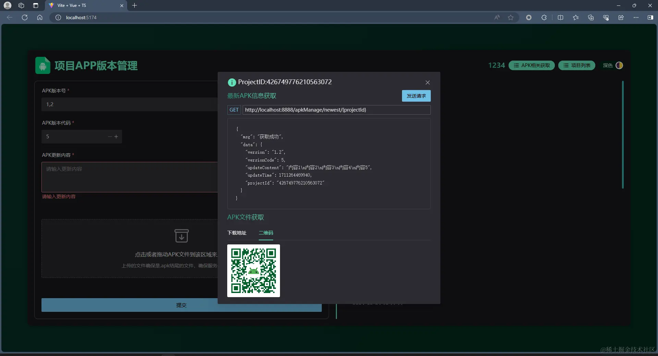The width and height of the screenshot is (658, 356).
Task: Click the round extension icon beside the address bar
Action: pos(529,17)
